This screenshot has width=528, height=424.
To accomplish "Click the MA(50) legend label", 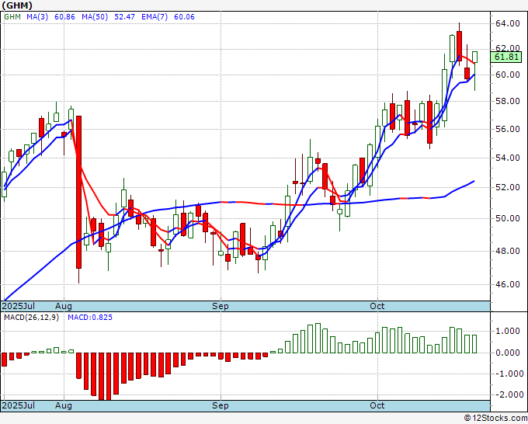I will [95, 17].
